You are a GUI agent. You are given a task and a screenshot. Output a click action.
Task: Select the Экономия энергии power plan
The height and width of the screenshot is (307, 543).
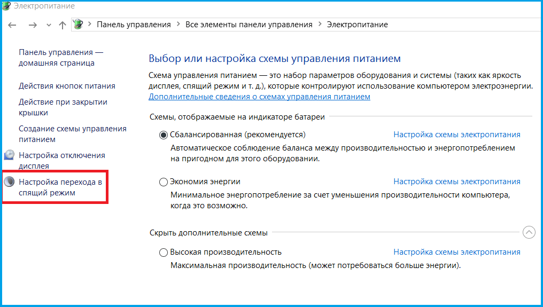pos(164,182)
